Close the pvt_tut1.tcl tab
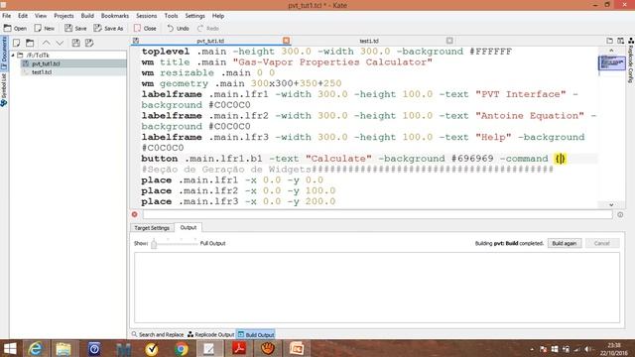The image size is (635, 357). click(x=287, y=41)
